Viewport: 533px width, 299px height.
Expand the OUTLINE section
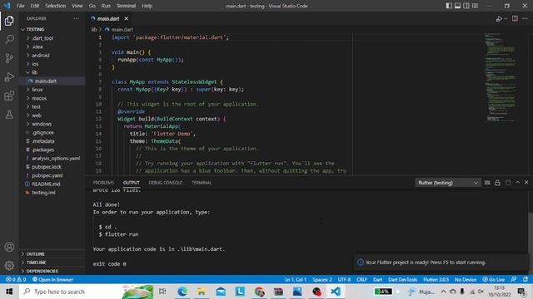pyautogui.click(x=52, y=254)
